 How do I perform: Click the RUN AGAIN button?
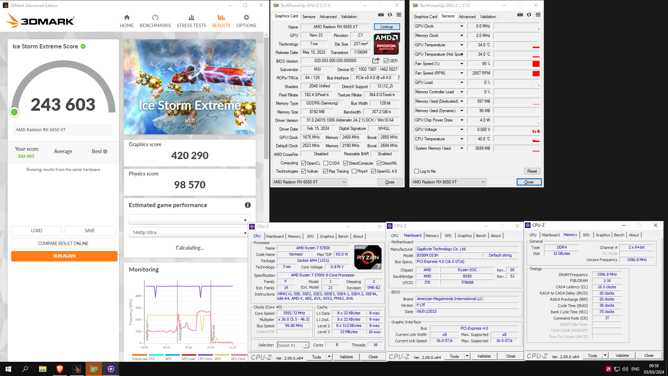click(x=64, y=256)
